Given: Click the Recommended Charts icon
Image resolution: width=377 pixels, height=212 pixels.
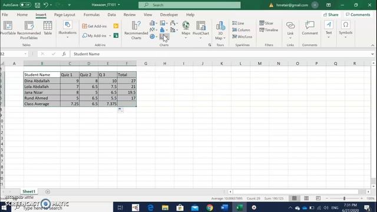Looking at the screenshot, I should (x=136, y=30).
